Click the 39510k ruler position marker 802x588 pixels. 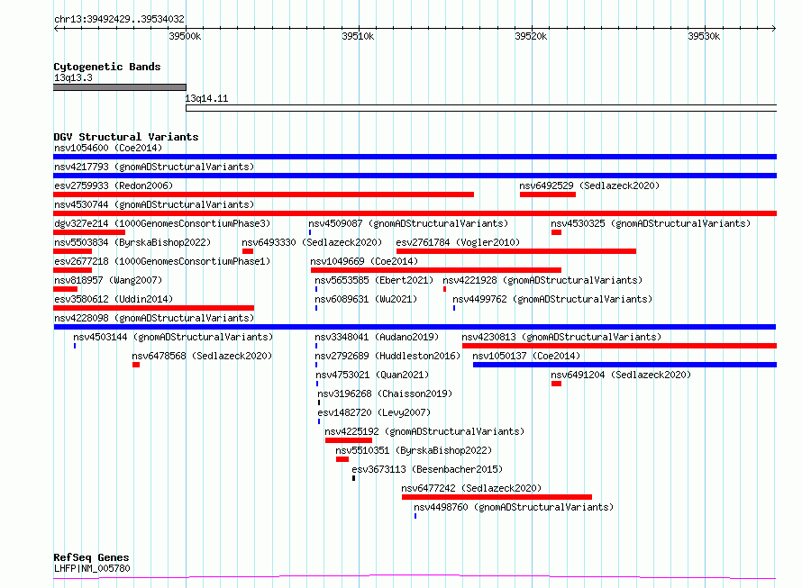[358, 36]
